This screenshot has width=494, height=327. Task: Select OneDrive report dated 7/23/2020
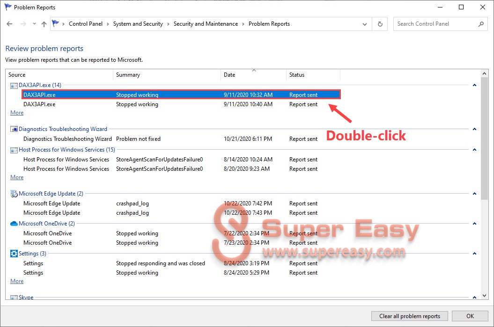coord(181,243)
